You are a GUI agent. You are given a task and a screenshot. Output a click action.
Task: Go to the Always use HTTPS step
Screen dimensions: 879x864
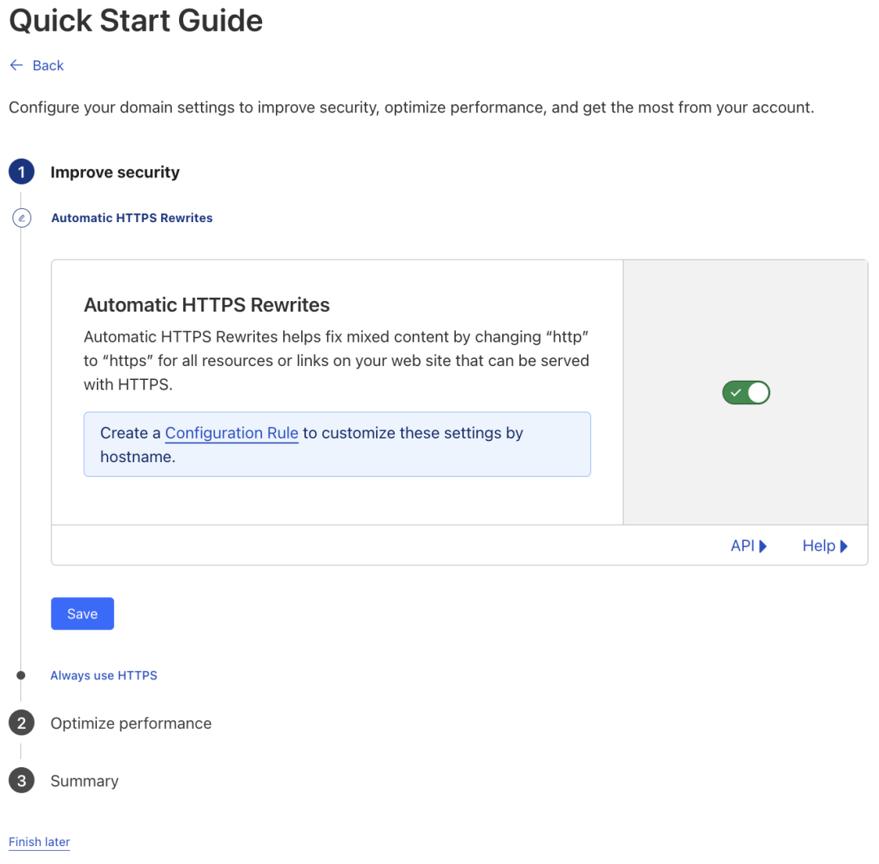coord(103,675)
